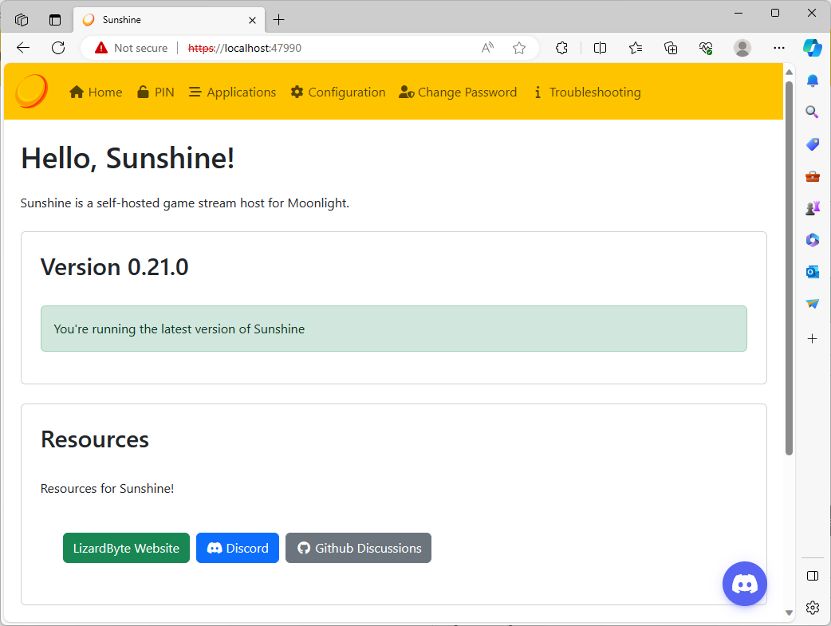Open Github Discussions button
831x626 pixels.
(x=358, y=548)
